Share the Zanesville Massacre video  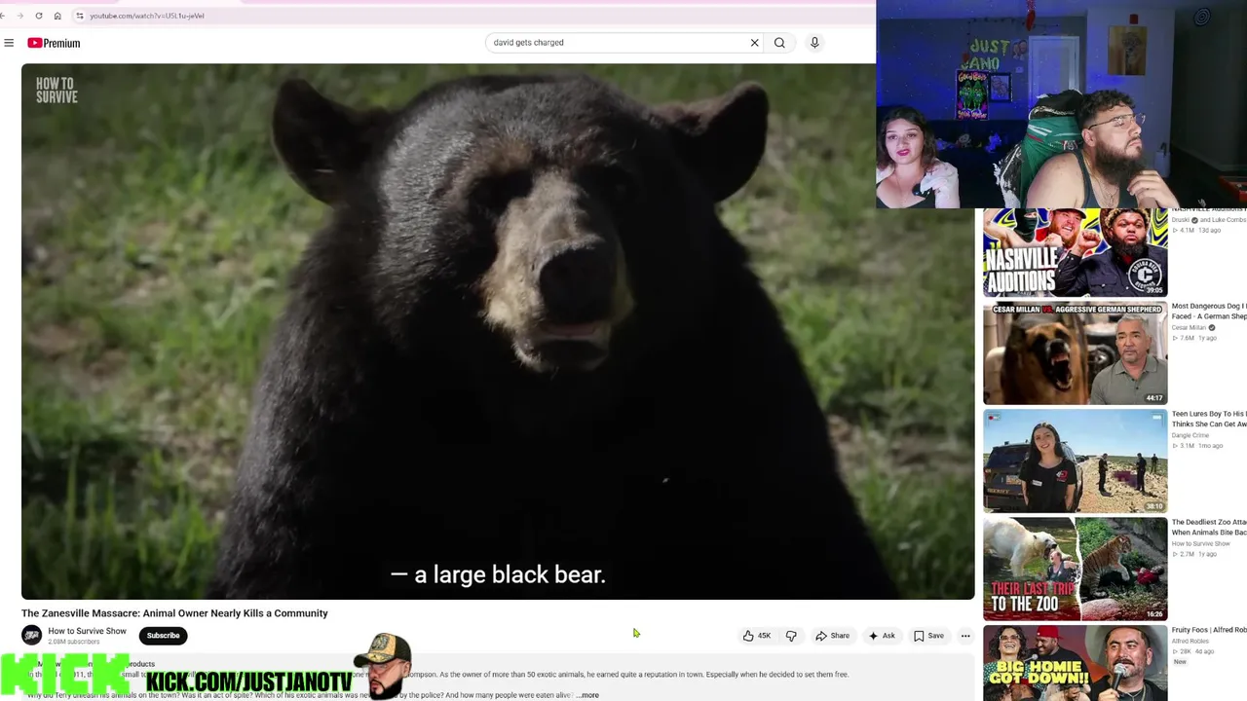832,636
